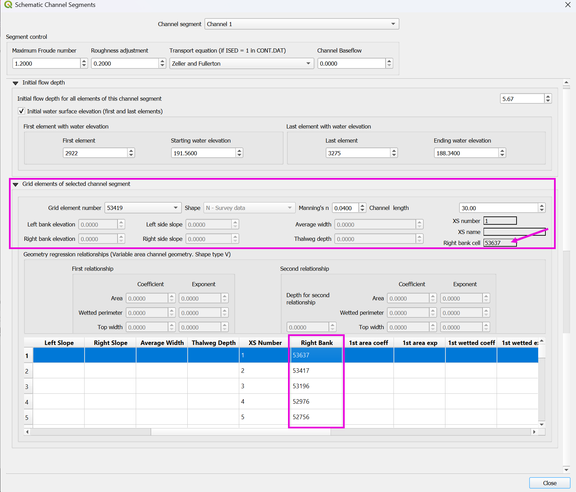Decrease Roughness adjustment with down arrow
576x492 pixels.
[x=163, y=66]
